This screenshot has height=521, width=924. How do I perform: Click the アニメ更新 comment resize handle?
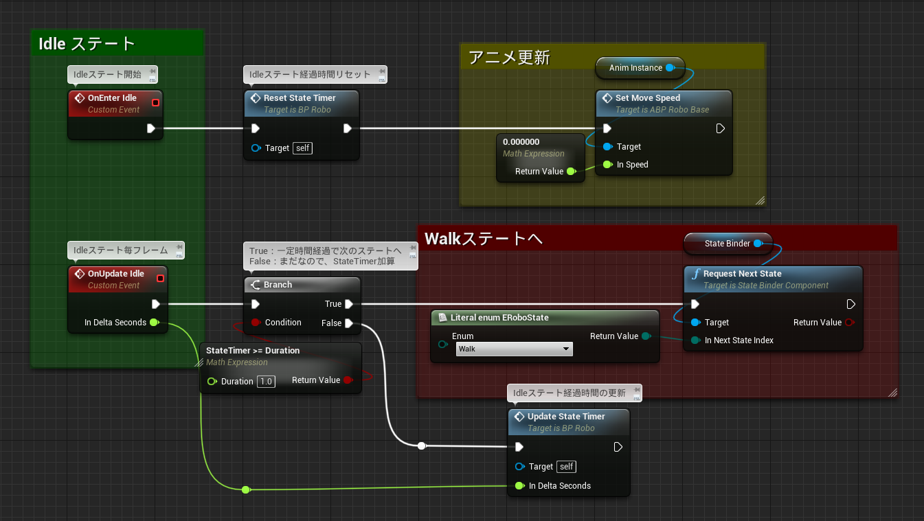click(x=760, y=200)
